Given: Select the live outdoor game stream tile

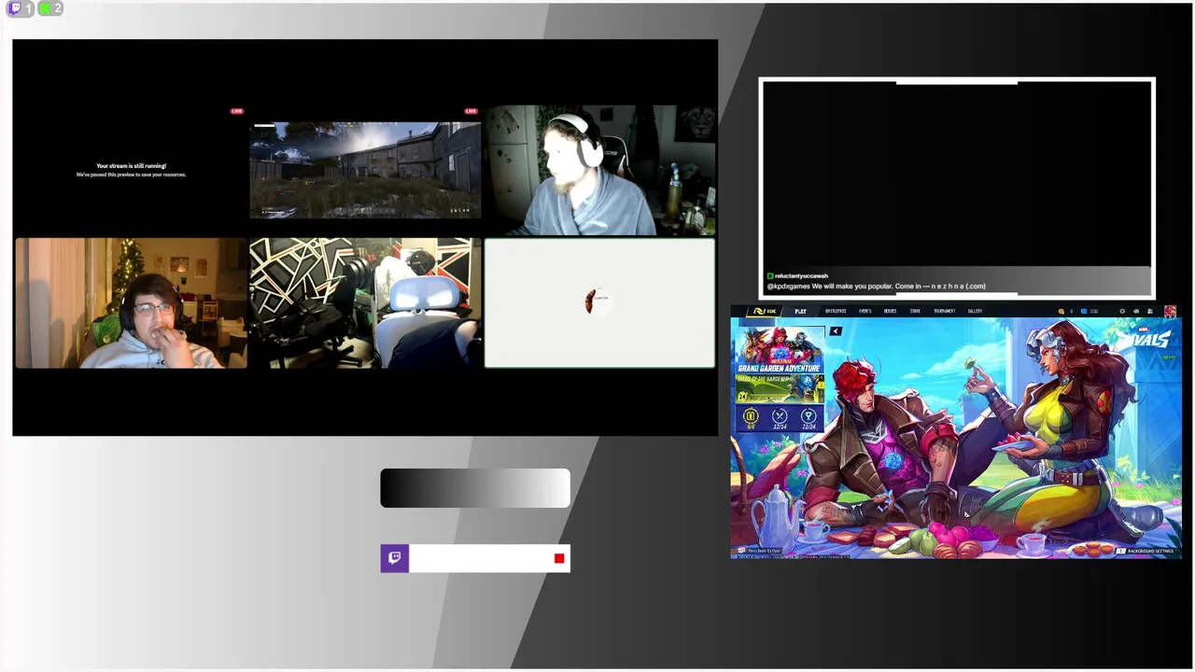Looking at the screenshot, I should coord(365,170).
